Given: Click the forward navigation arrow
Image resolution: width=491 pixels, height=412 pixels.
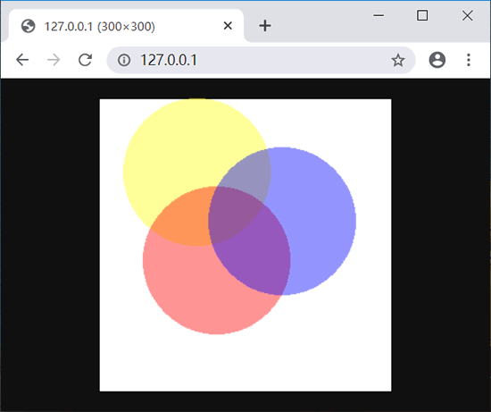Looking at the screenshot, I should (x=54, y=60).
